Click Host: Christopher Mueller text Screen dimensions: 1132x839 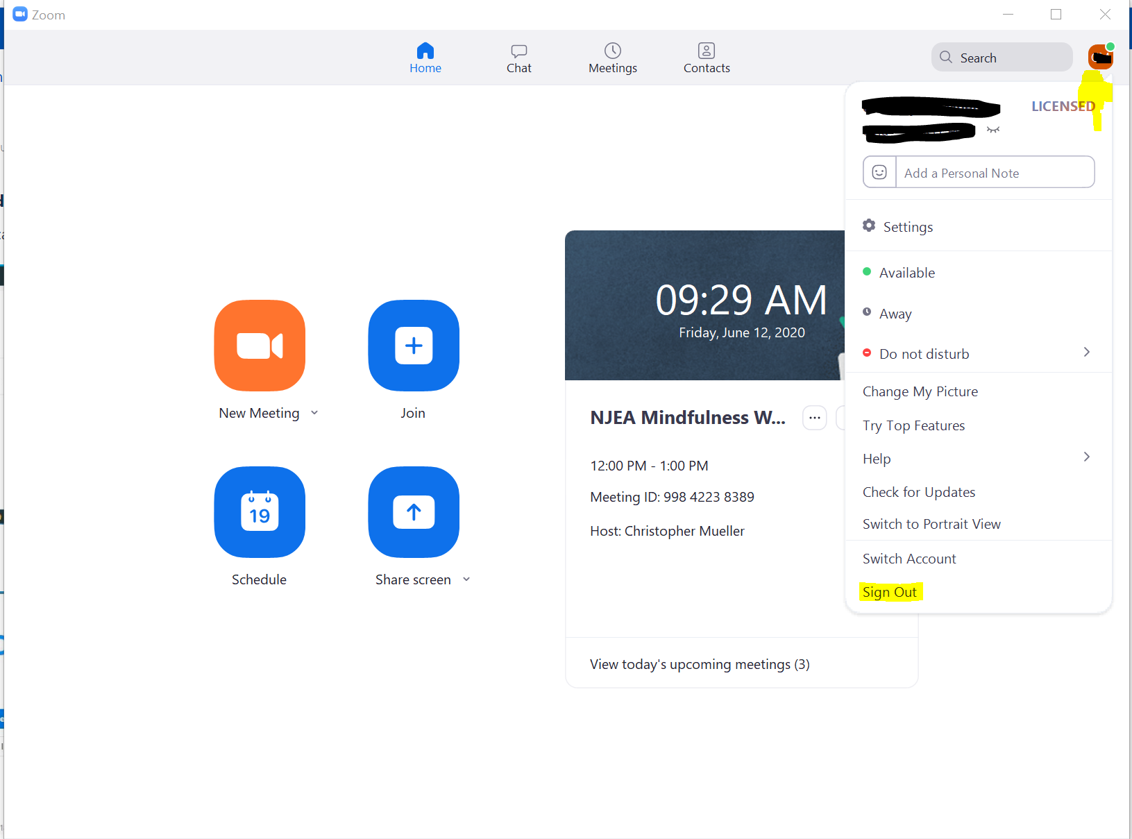pyautogui.click(x=667, y=531)
